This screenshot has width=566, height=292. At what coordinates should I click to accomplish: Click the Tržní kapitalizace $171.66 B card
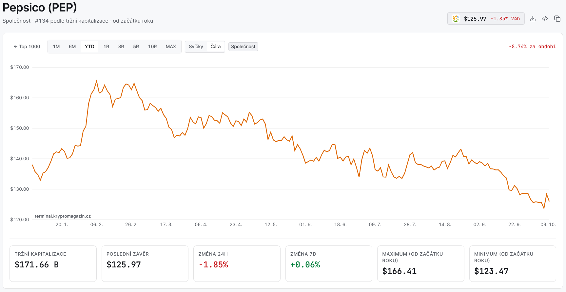tap(53, 263)
